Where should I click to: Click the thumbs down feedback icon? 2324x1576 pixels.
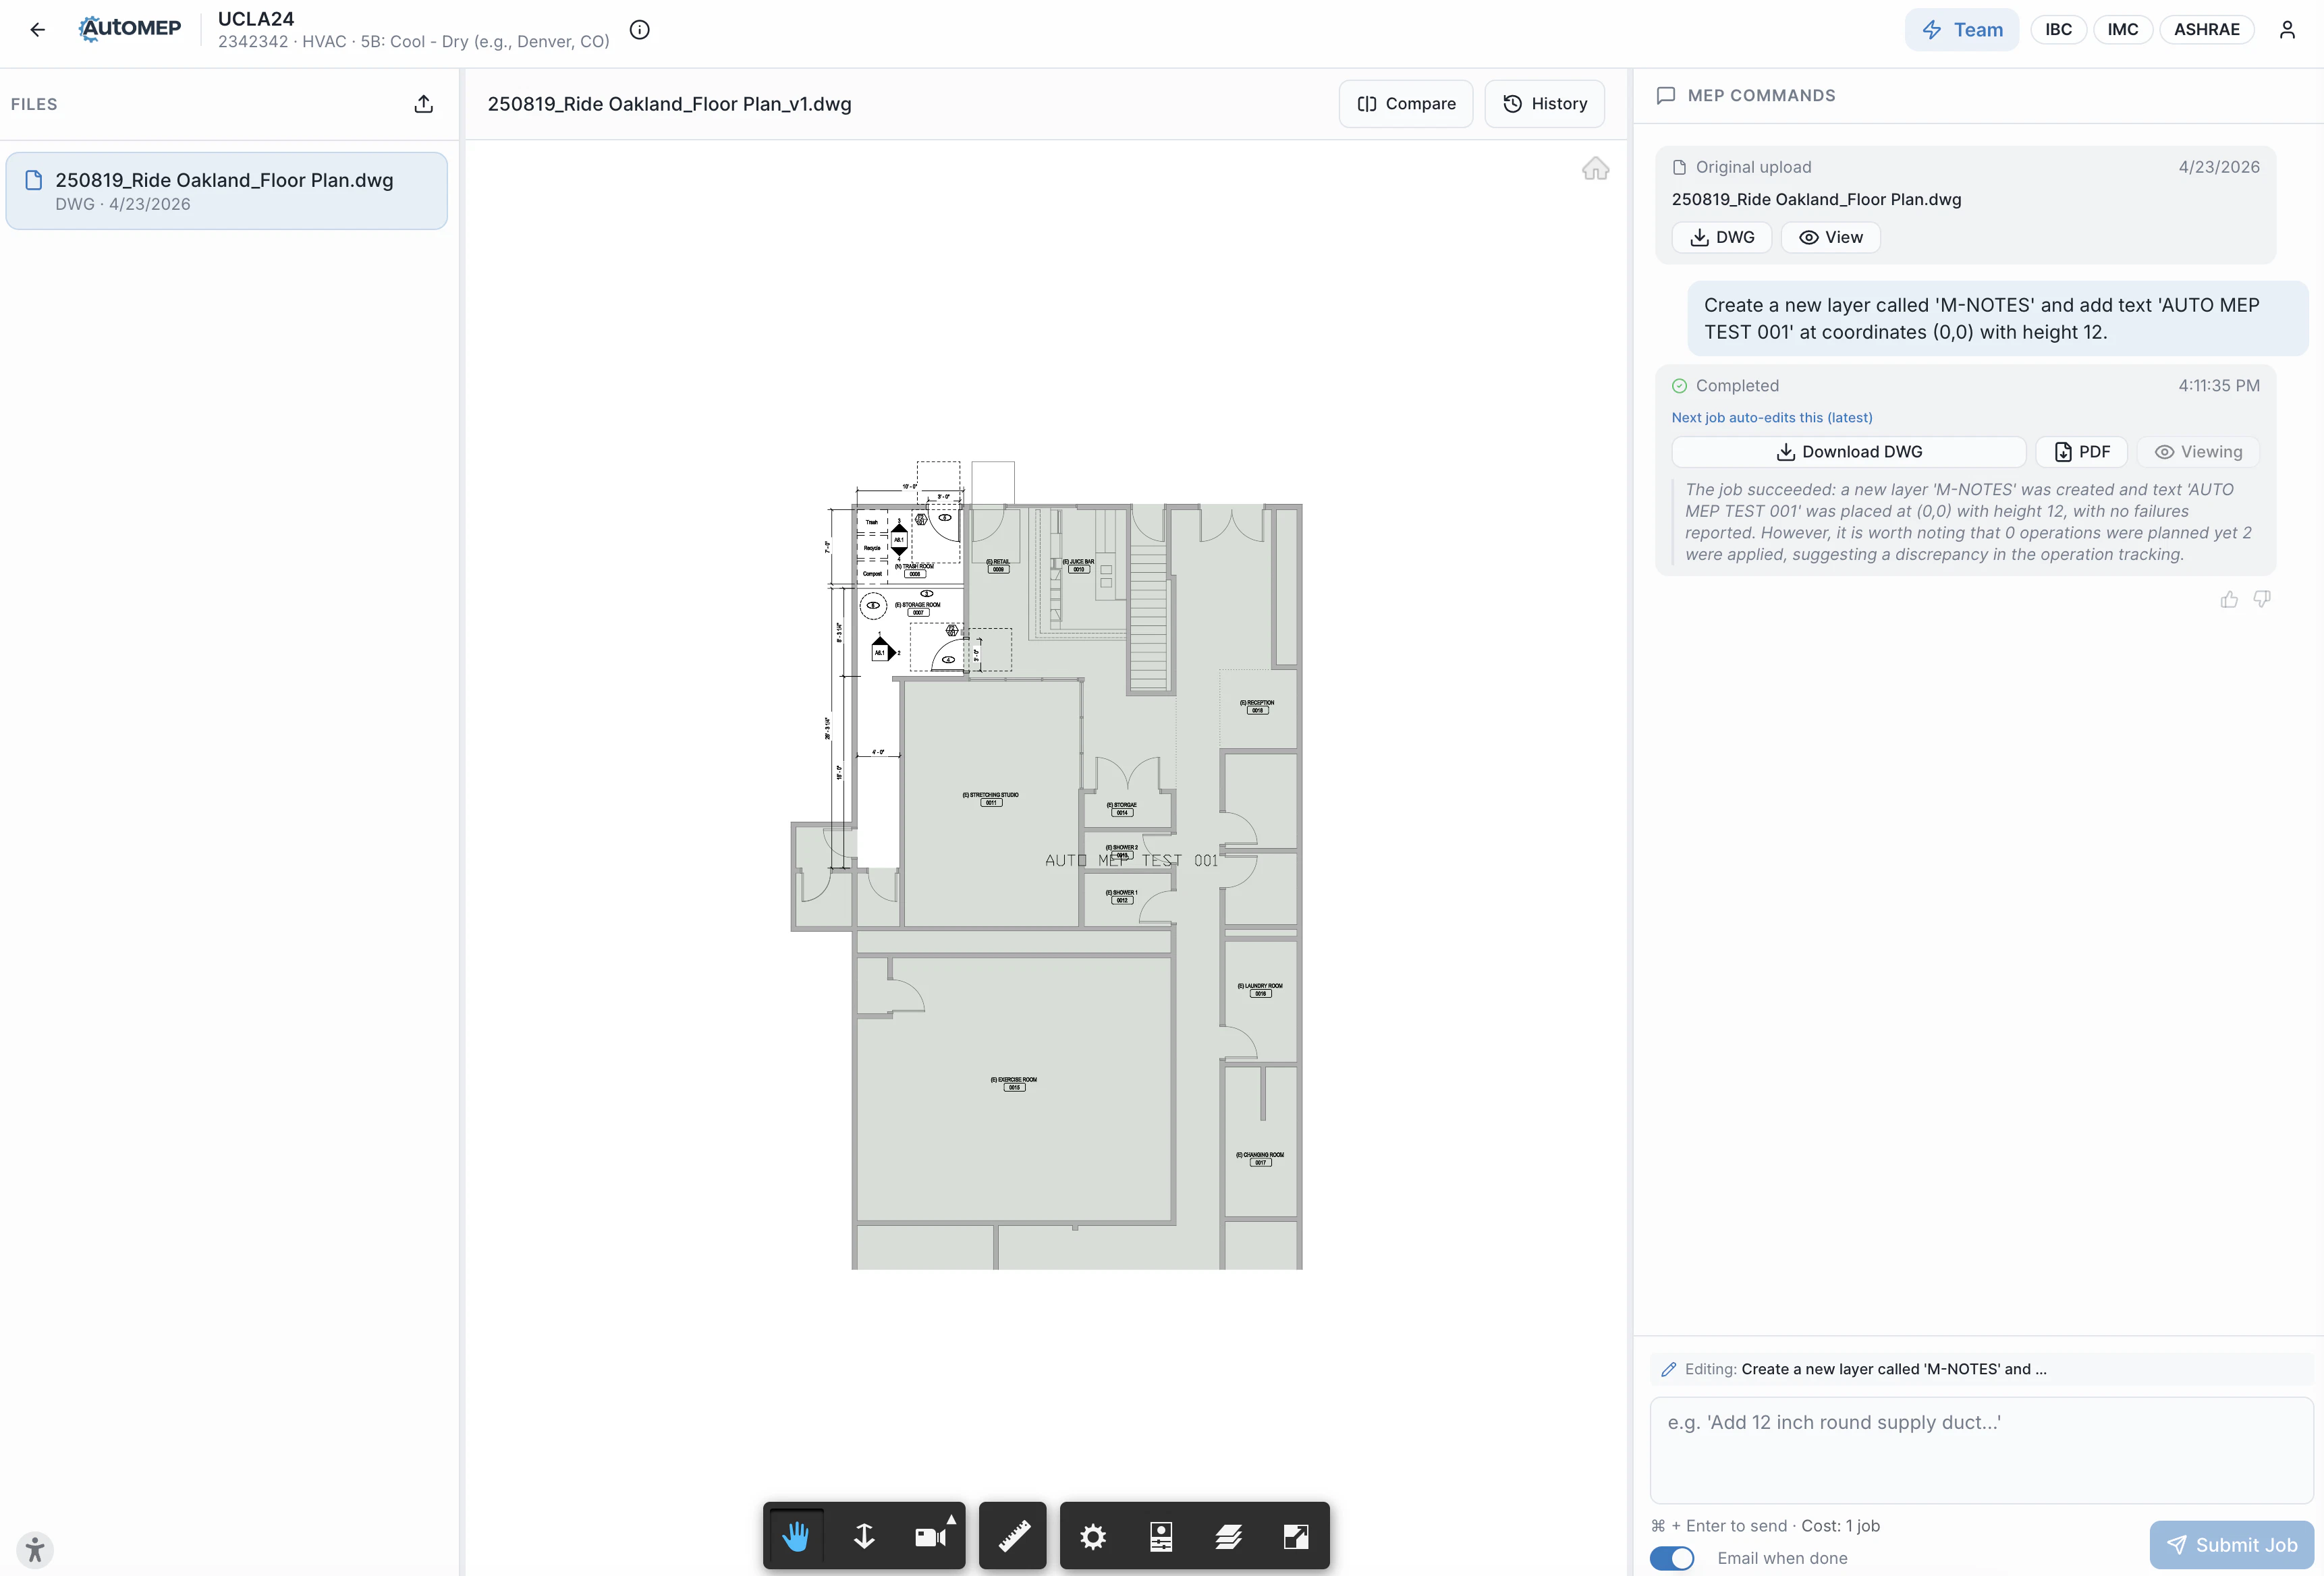click(2262, 599)
